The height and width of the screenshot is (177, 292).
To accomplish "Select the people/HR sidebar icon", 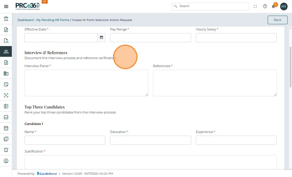I will (x=6, y=51).
